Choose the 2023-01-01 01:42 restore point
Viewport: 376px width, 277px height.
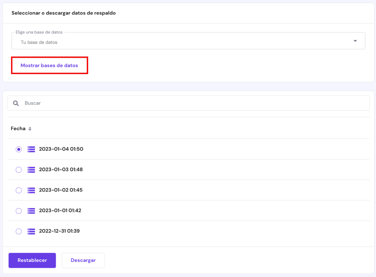(19, 211)
